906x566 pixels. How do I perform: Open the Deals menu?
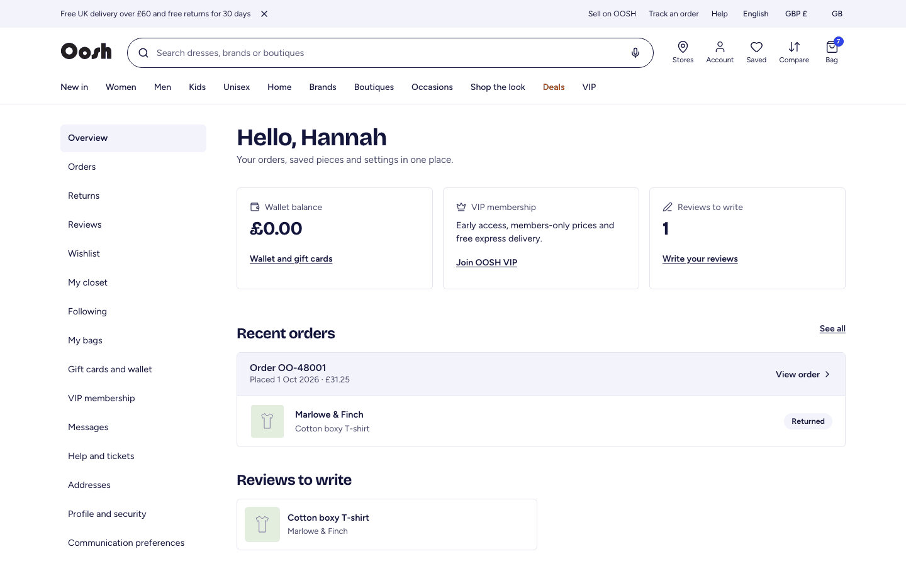pos(554,87)
